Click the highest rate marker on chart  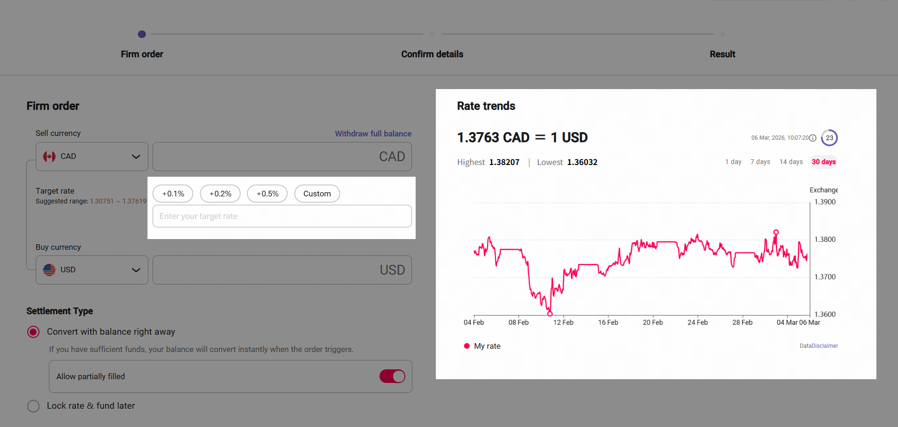(x=776, y=232)
